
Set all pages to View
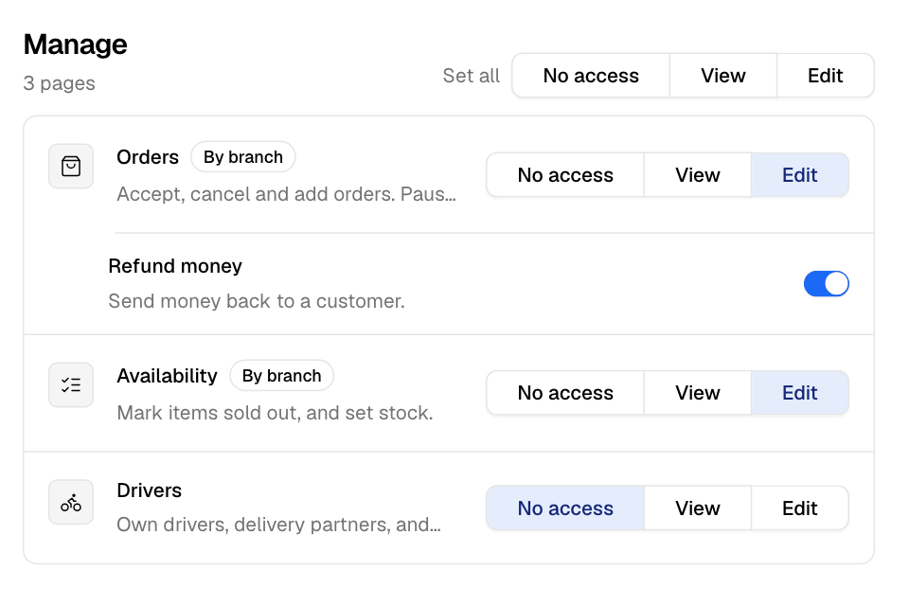point(722,76)
